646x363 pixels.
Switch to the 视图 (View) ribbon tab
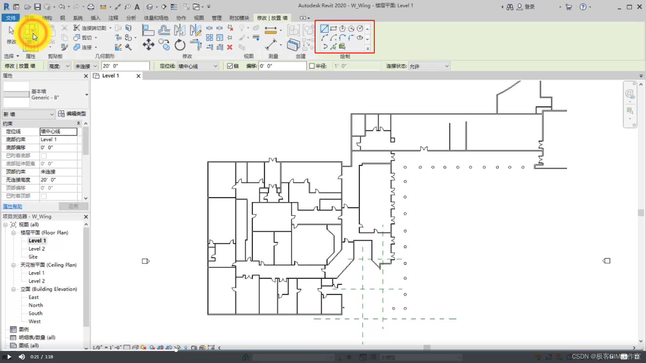[x=199, y=18]
